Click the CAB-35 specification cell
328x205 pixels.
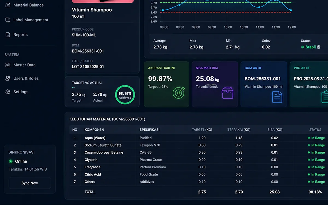[x=146, y=153]
